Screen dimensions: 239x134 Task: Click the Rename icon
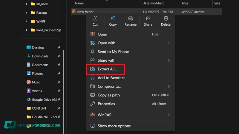click(x=130, y=19)
